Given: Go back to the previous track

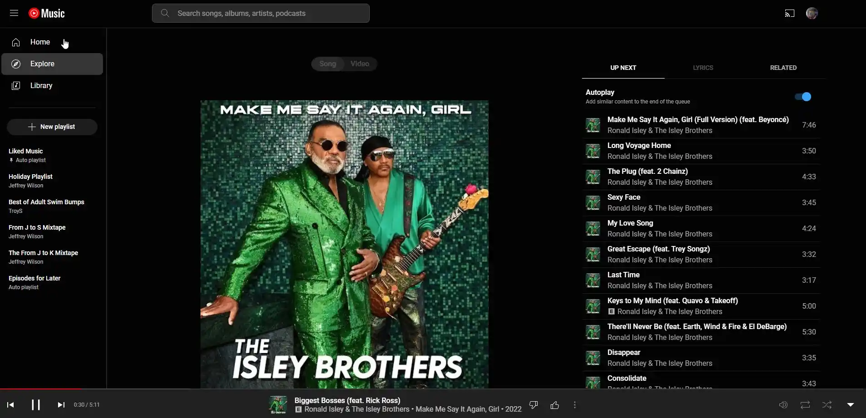Looking at the screenshot, I should point(10,405).
